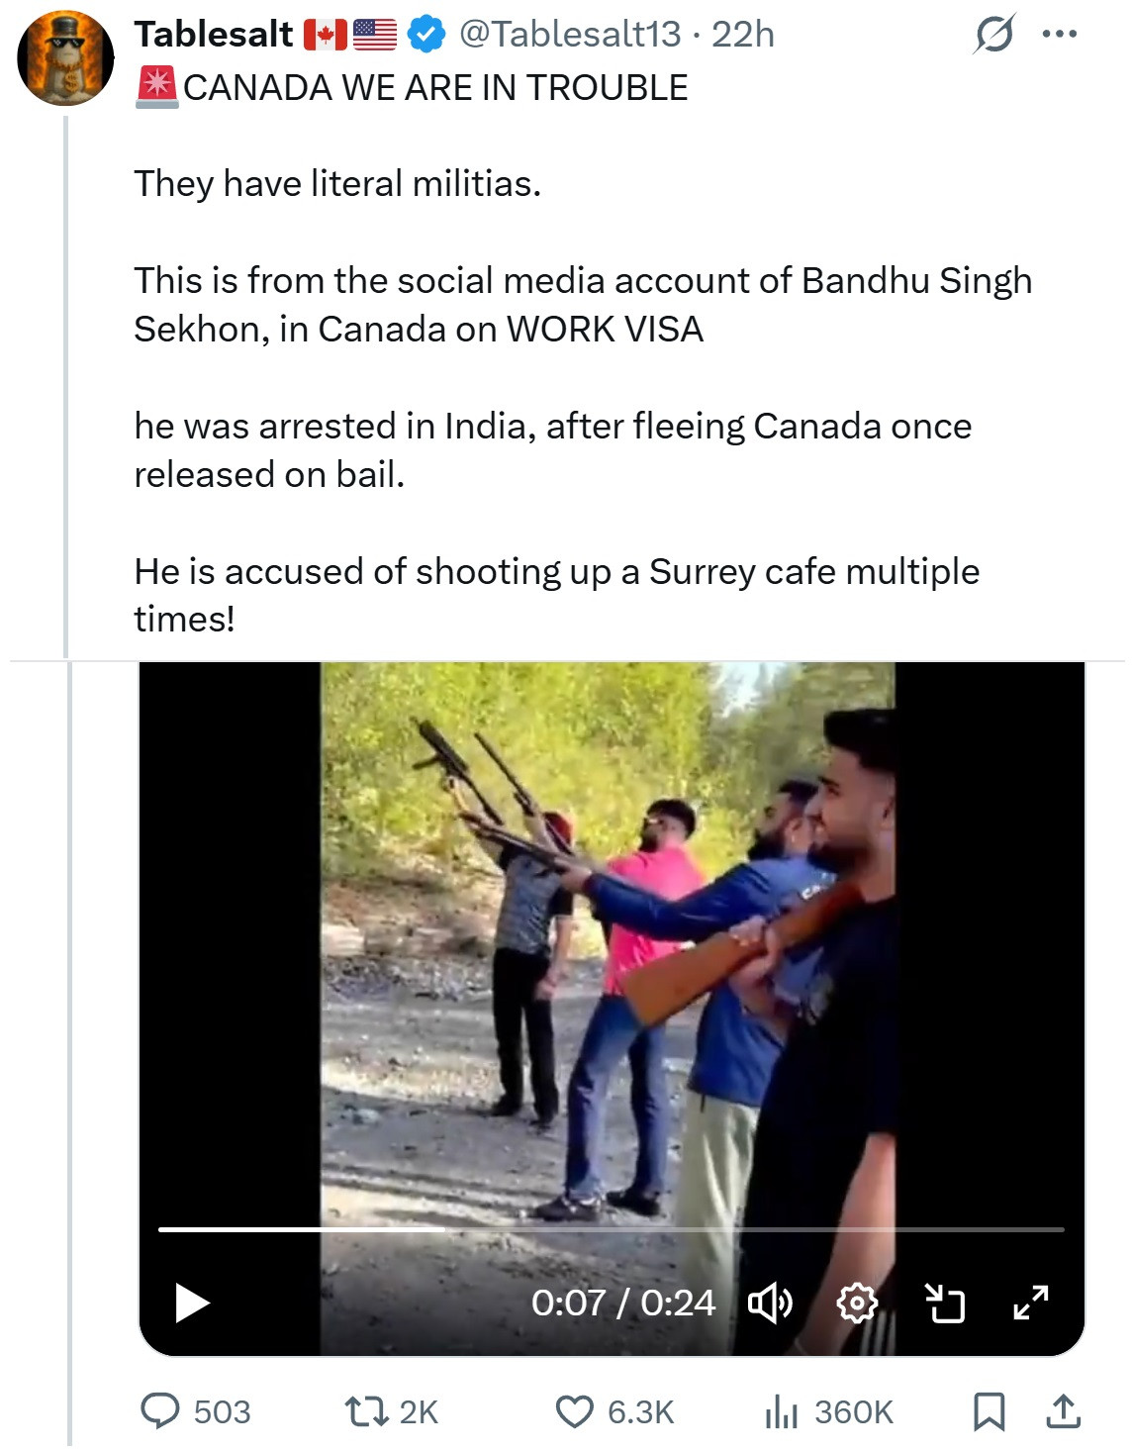Open Tablesalt's profile avatar

(x=65, y=57)
